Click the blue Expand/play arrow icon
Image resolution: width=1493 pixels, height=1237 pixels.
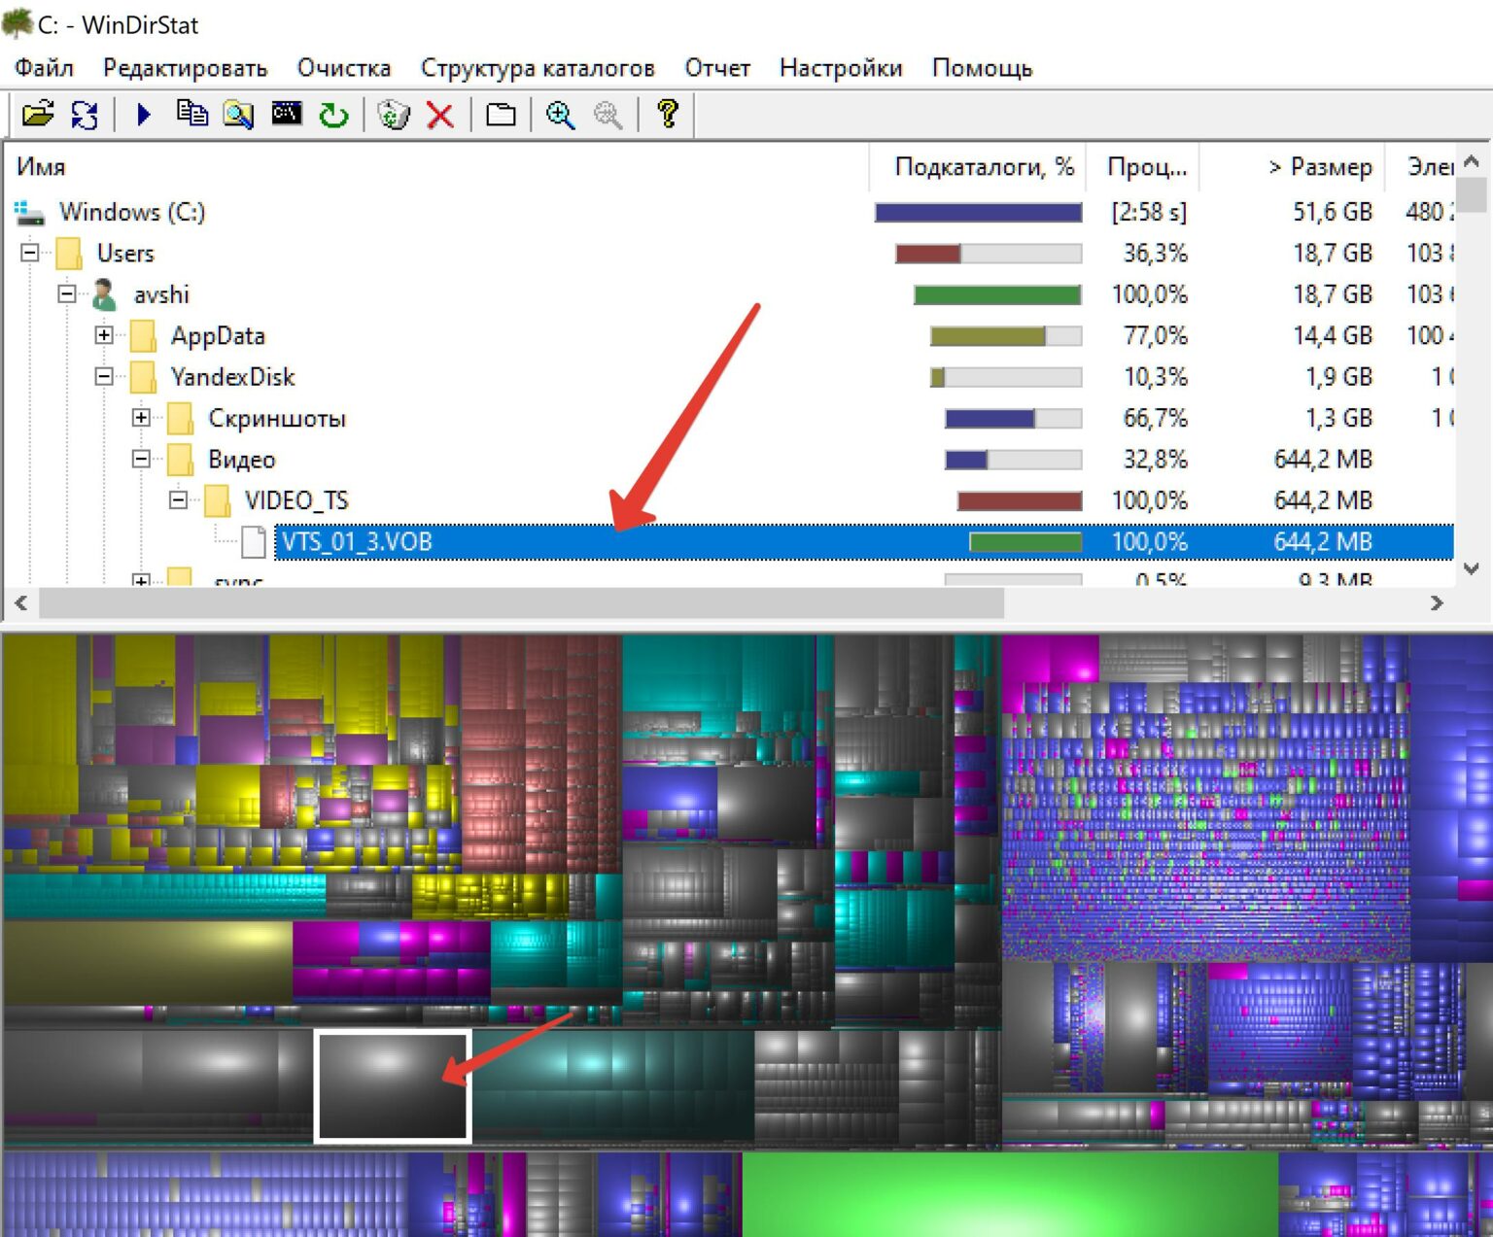(144, 115)
